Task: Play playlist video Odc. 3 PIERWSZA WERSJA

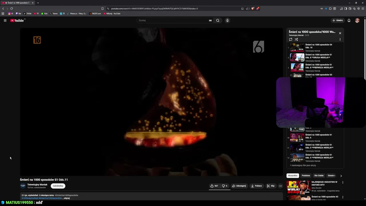Action: [x=315, y=148]
